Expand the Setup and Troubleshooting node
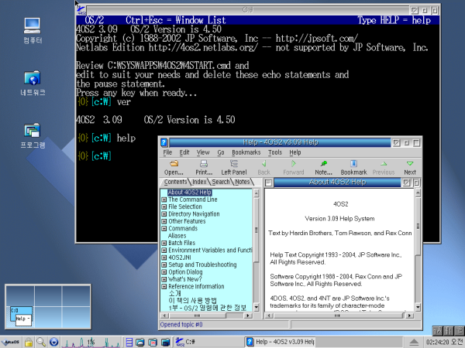 pyautogui.click(x=164, y=264)
